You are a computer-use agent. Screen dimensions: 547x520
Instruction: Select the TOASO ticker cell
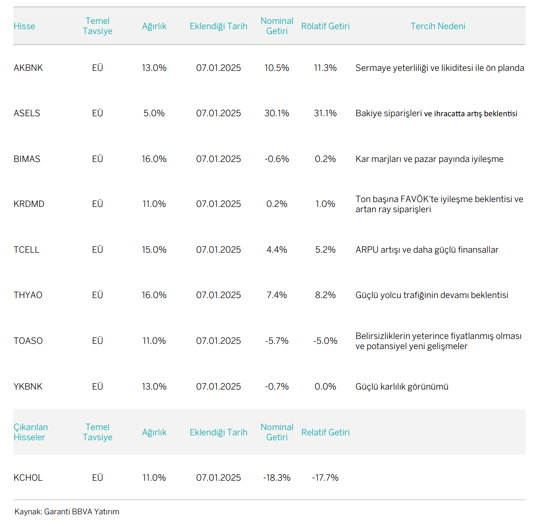point(28,341)
